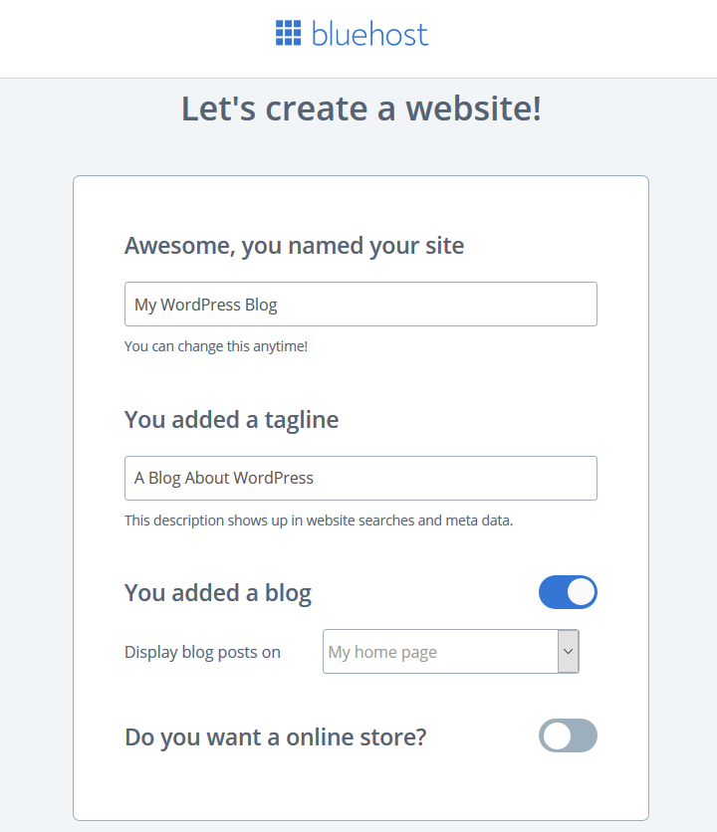Viewport: 717px width, 832px height.
Task: Enable the online store toggle
Action: pos(568,735)
